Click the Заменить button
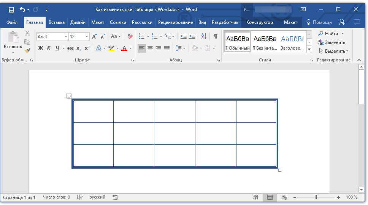 332,42
